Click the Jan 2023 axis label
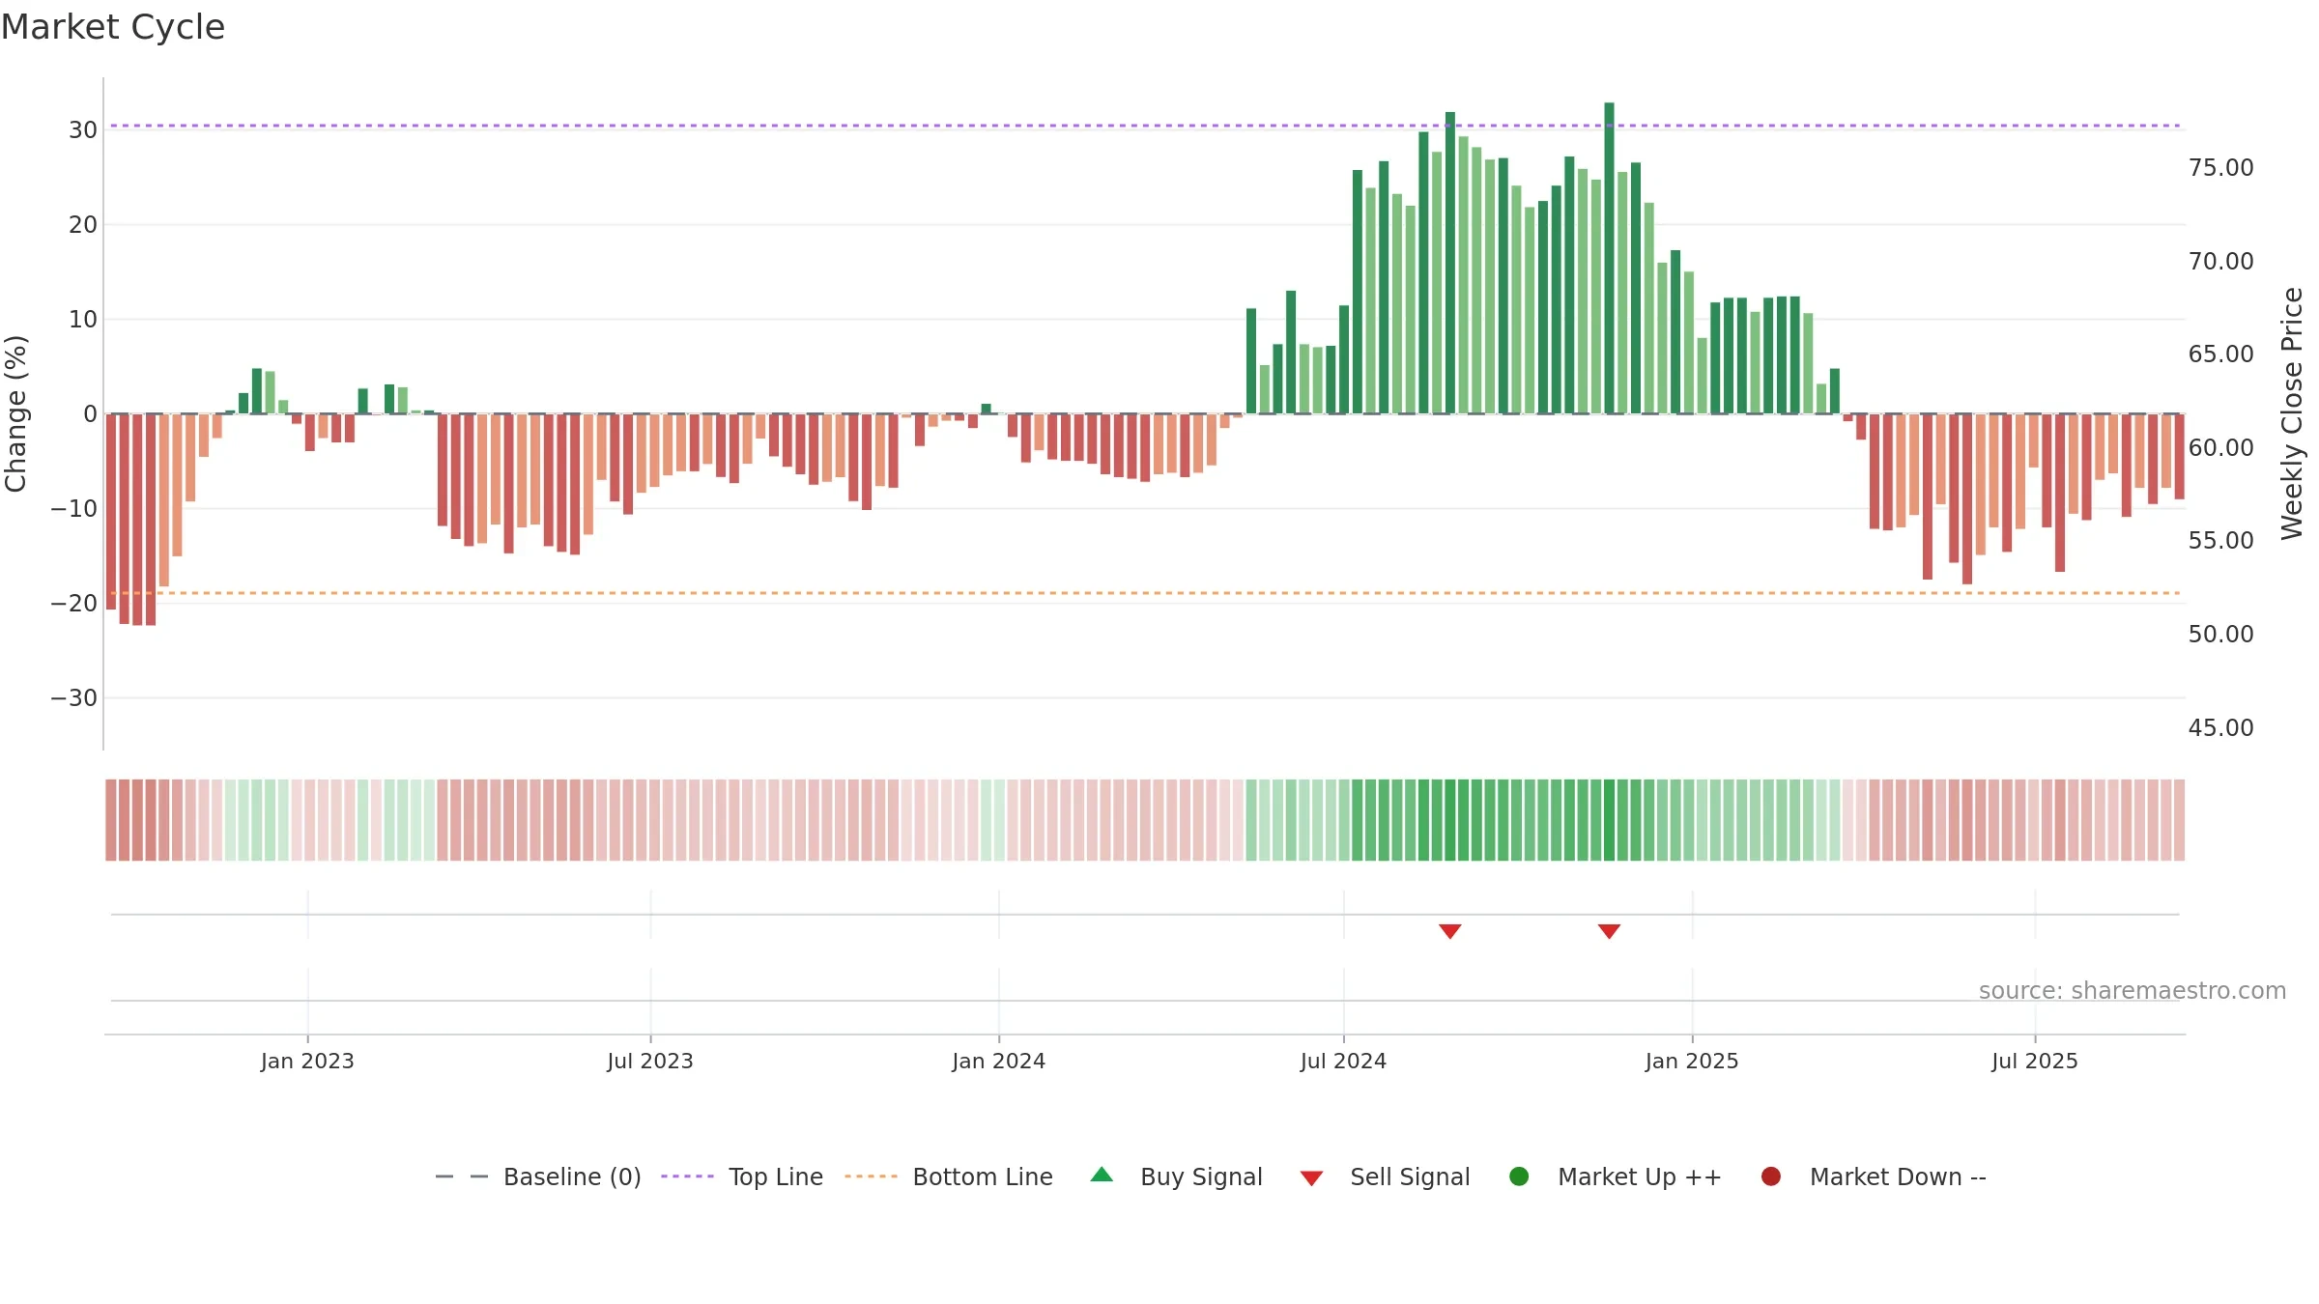Image resolution: width=2319 pixels, height=1304 pixels. 307,1061
